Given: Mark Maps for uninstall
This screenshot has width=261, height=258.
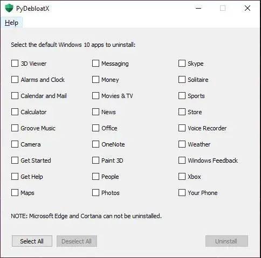Looking at the screenshot, I should pos(15,193).
